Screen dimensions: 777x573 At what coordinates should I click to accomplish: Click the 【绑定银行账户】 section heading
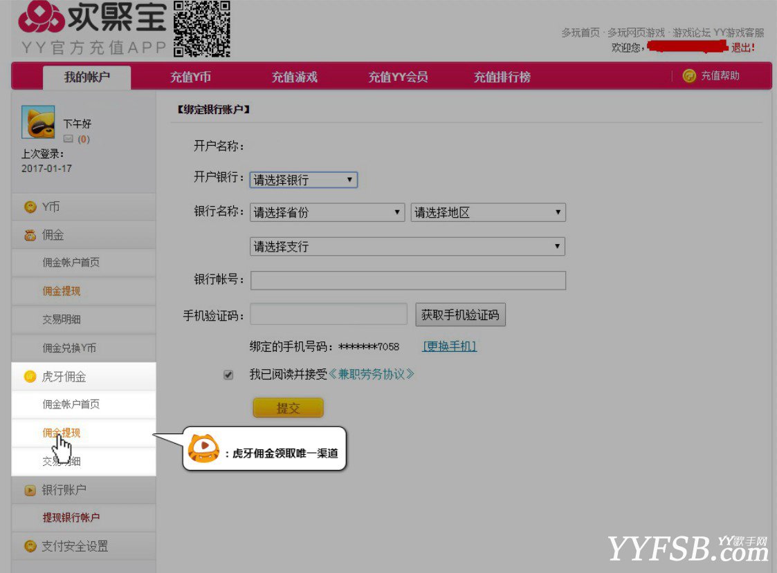(x=213, y=109)
